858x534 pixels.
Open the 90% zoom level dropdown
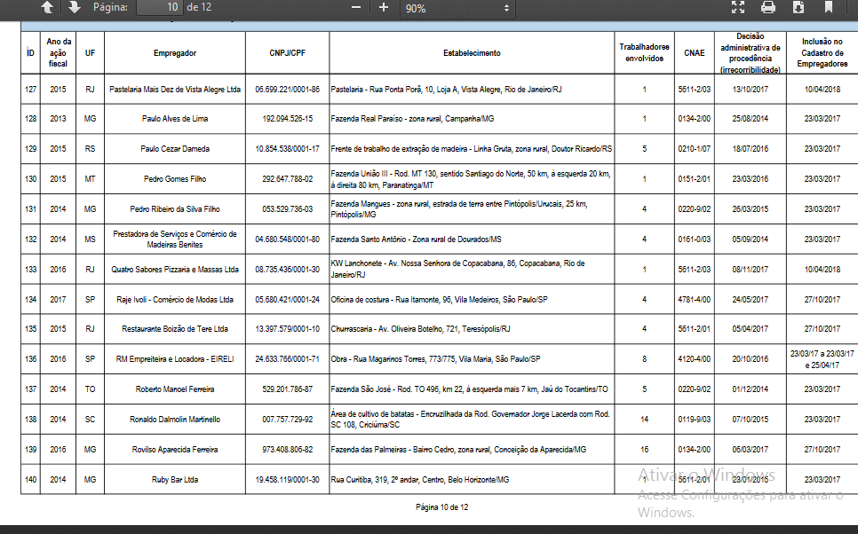click(457, 8)
